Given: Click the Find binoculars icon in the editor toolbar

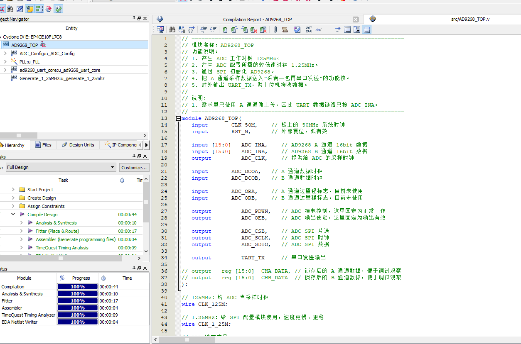Looking at the screenshot, I should tap(172, 29).
